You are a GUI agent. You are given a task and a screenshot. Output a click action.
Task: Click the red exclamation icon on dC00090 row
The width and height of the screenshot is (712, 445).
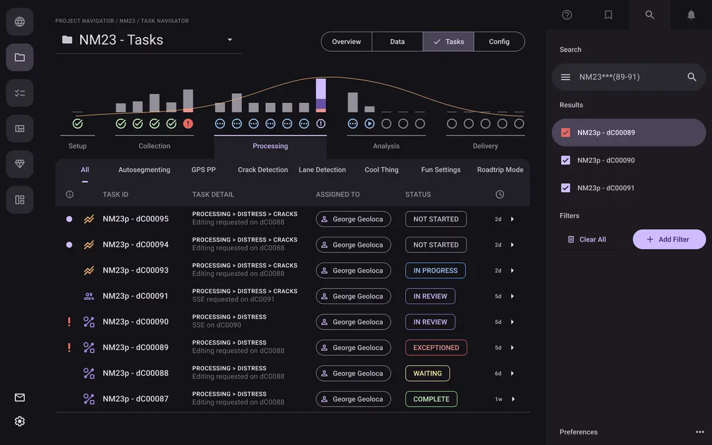[69, 322]
